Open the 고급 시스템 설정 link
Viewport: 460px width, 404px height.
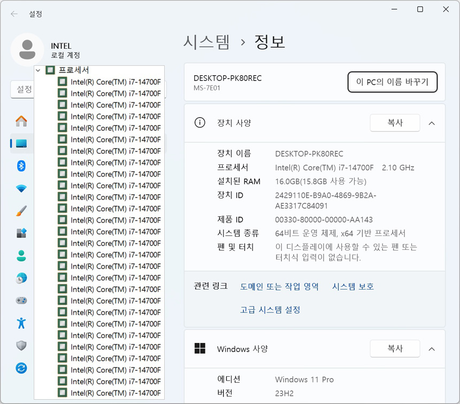click(x=270, y=310)
